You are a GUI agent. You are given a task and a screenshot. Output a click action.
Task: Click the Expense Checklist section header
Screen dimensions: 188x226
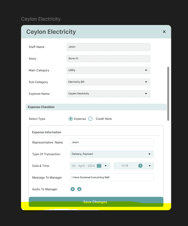tap(96, 107)
